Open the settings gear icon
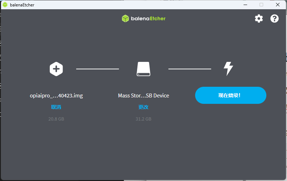 click(259, 18)
